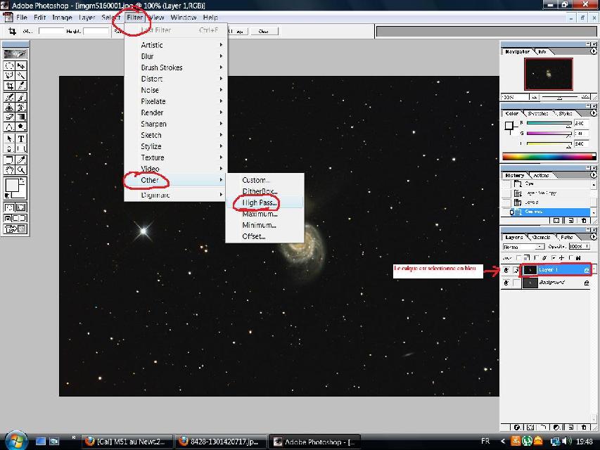
Task: Open the Image menu
Action: pos(62,17)
